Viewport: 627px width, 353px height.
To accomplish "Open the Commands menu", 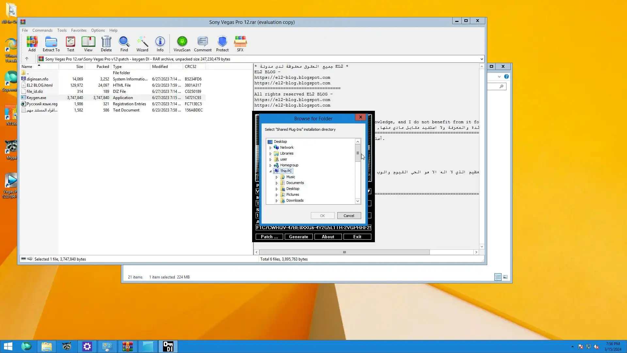I will tap(42, 30).
